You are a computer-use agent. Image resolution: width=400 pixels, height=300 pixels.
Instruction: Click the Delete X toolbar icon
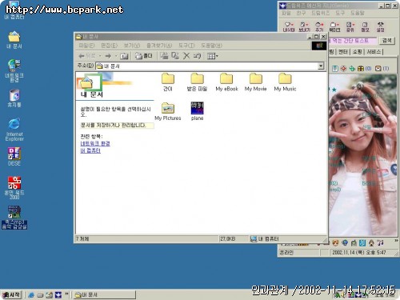coord(186,56)
